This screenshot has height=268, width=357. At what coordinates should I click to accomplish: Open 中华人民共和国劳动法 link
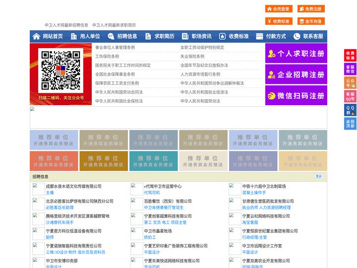[x=200, y=101]
